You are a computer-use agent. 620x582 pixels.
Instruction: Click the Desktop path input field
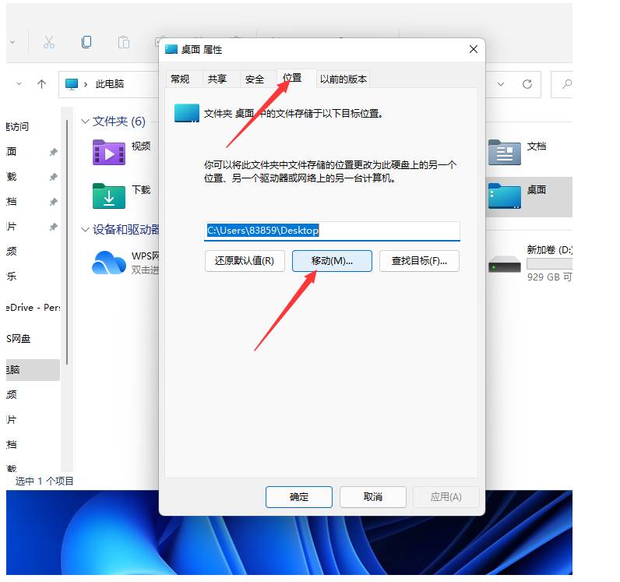tap(332, 231)
